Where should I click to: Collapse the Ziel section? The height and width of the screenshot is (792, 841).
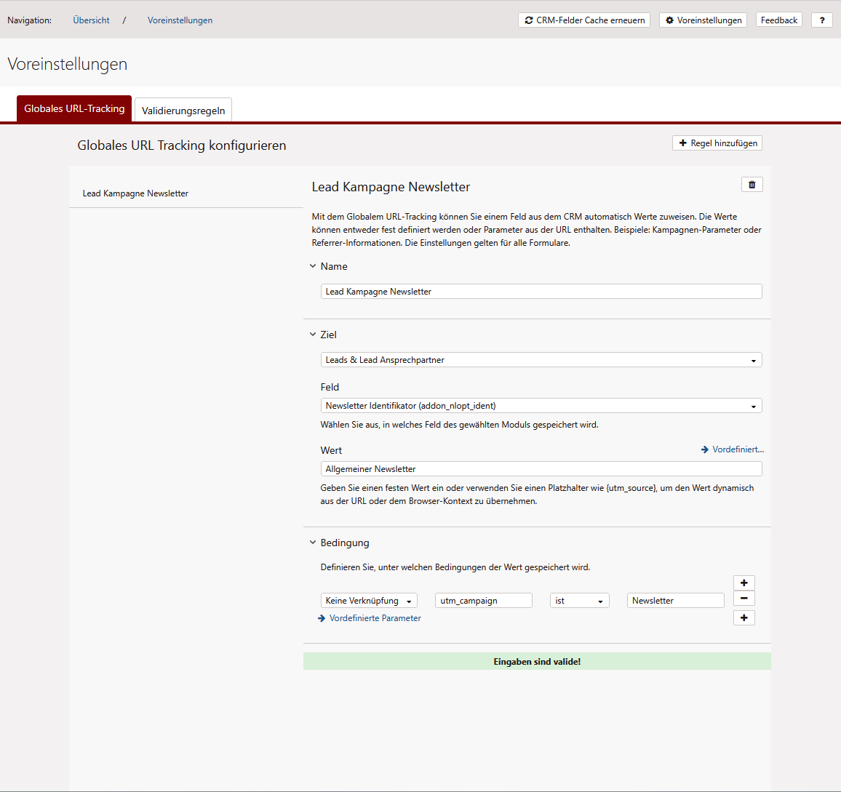click(313, 335)
